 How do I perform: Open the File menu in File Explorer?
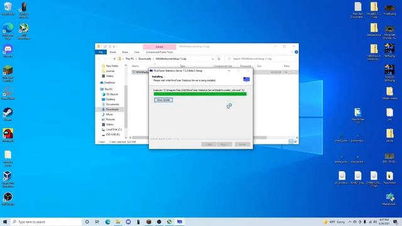(x=101, y=52)
